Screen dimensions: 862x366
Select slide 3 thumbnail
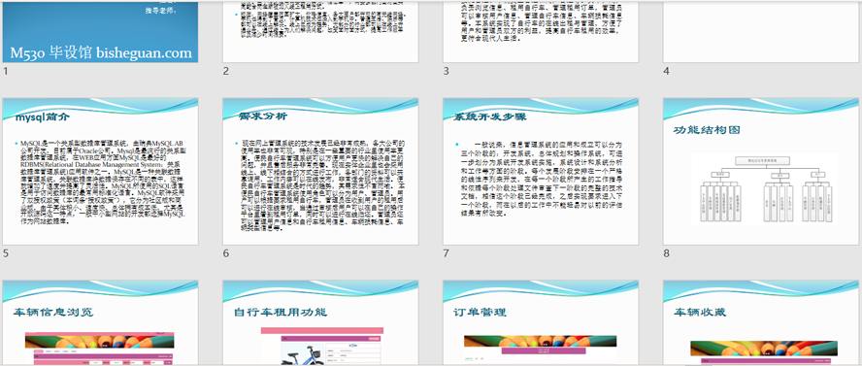coord(541,31)
